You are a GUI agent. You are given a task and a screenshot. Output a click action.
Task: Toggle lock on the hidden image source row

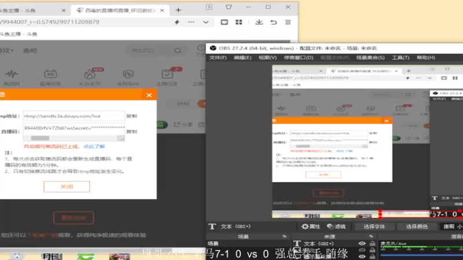coord(372,250)
